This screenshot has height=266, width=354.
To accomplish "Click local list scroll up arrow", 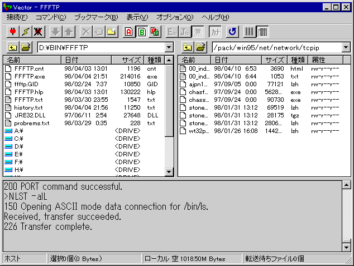I will [x=169, y=60].
